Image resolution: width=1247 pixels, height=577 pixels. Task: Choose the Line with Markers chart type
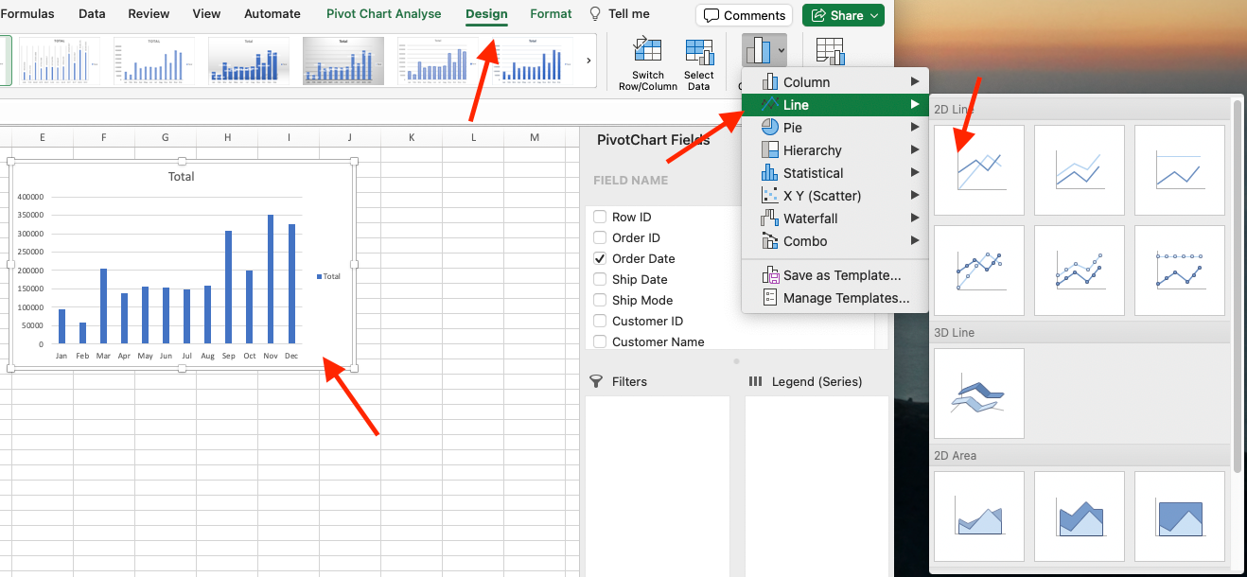pyautogui.click(x=979, y=271)
